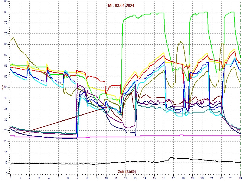The height and width of the screenshot is (181, 242).
Task: Click the date title Mi, 03.04.2024
Action: [x=121, y=5]
